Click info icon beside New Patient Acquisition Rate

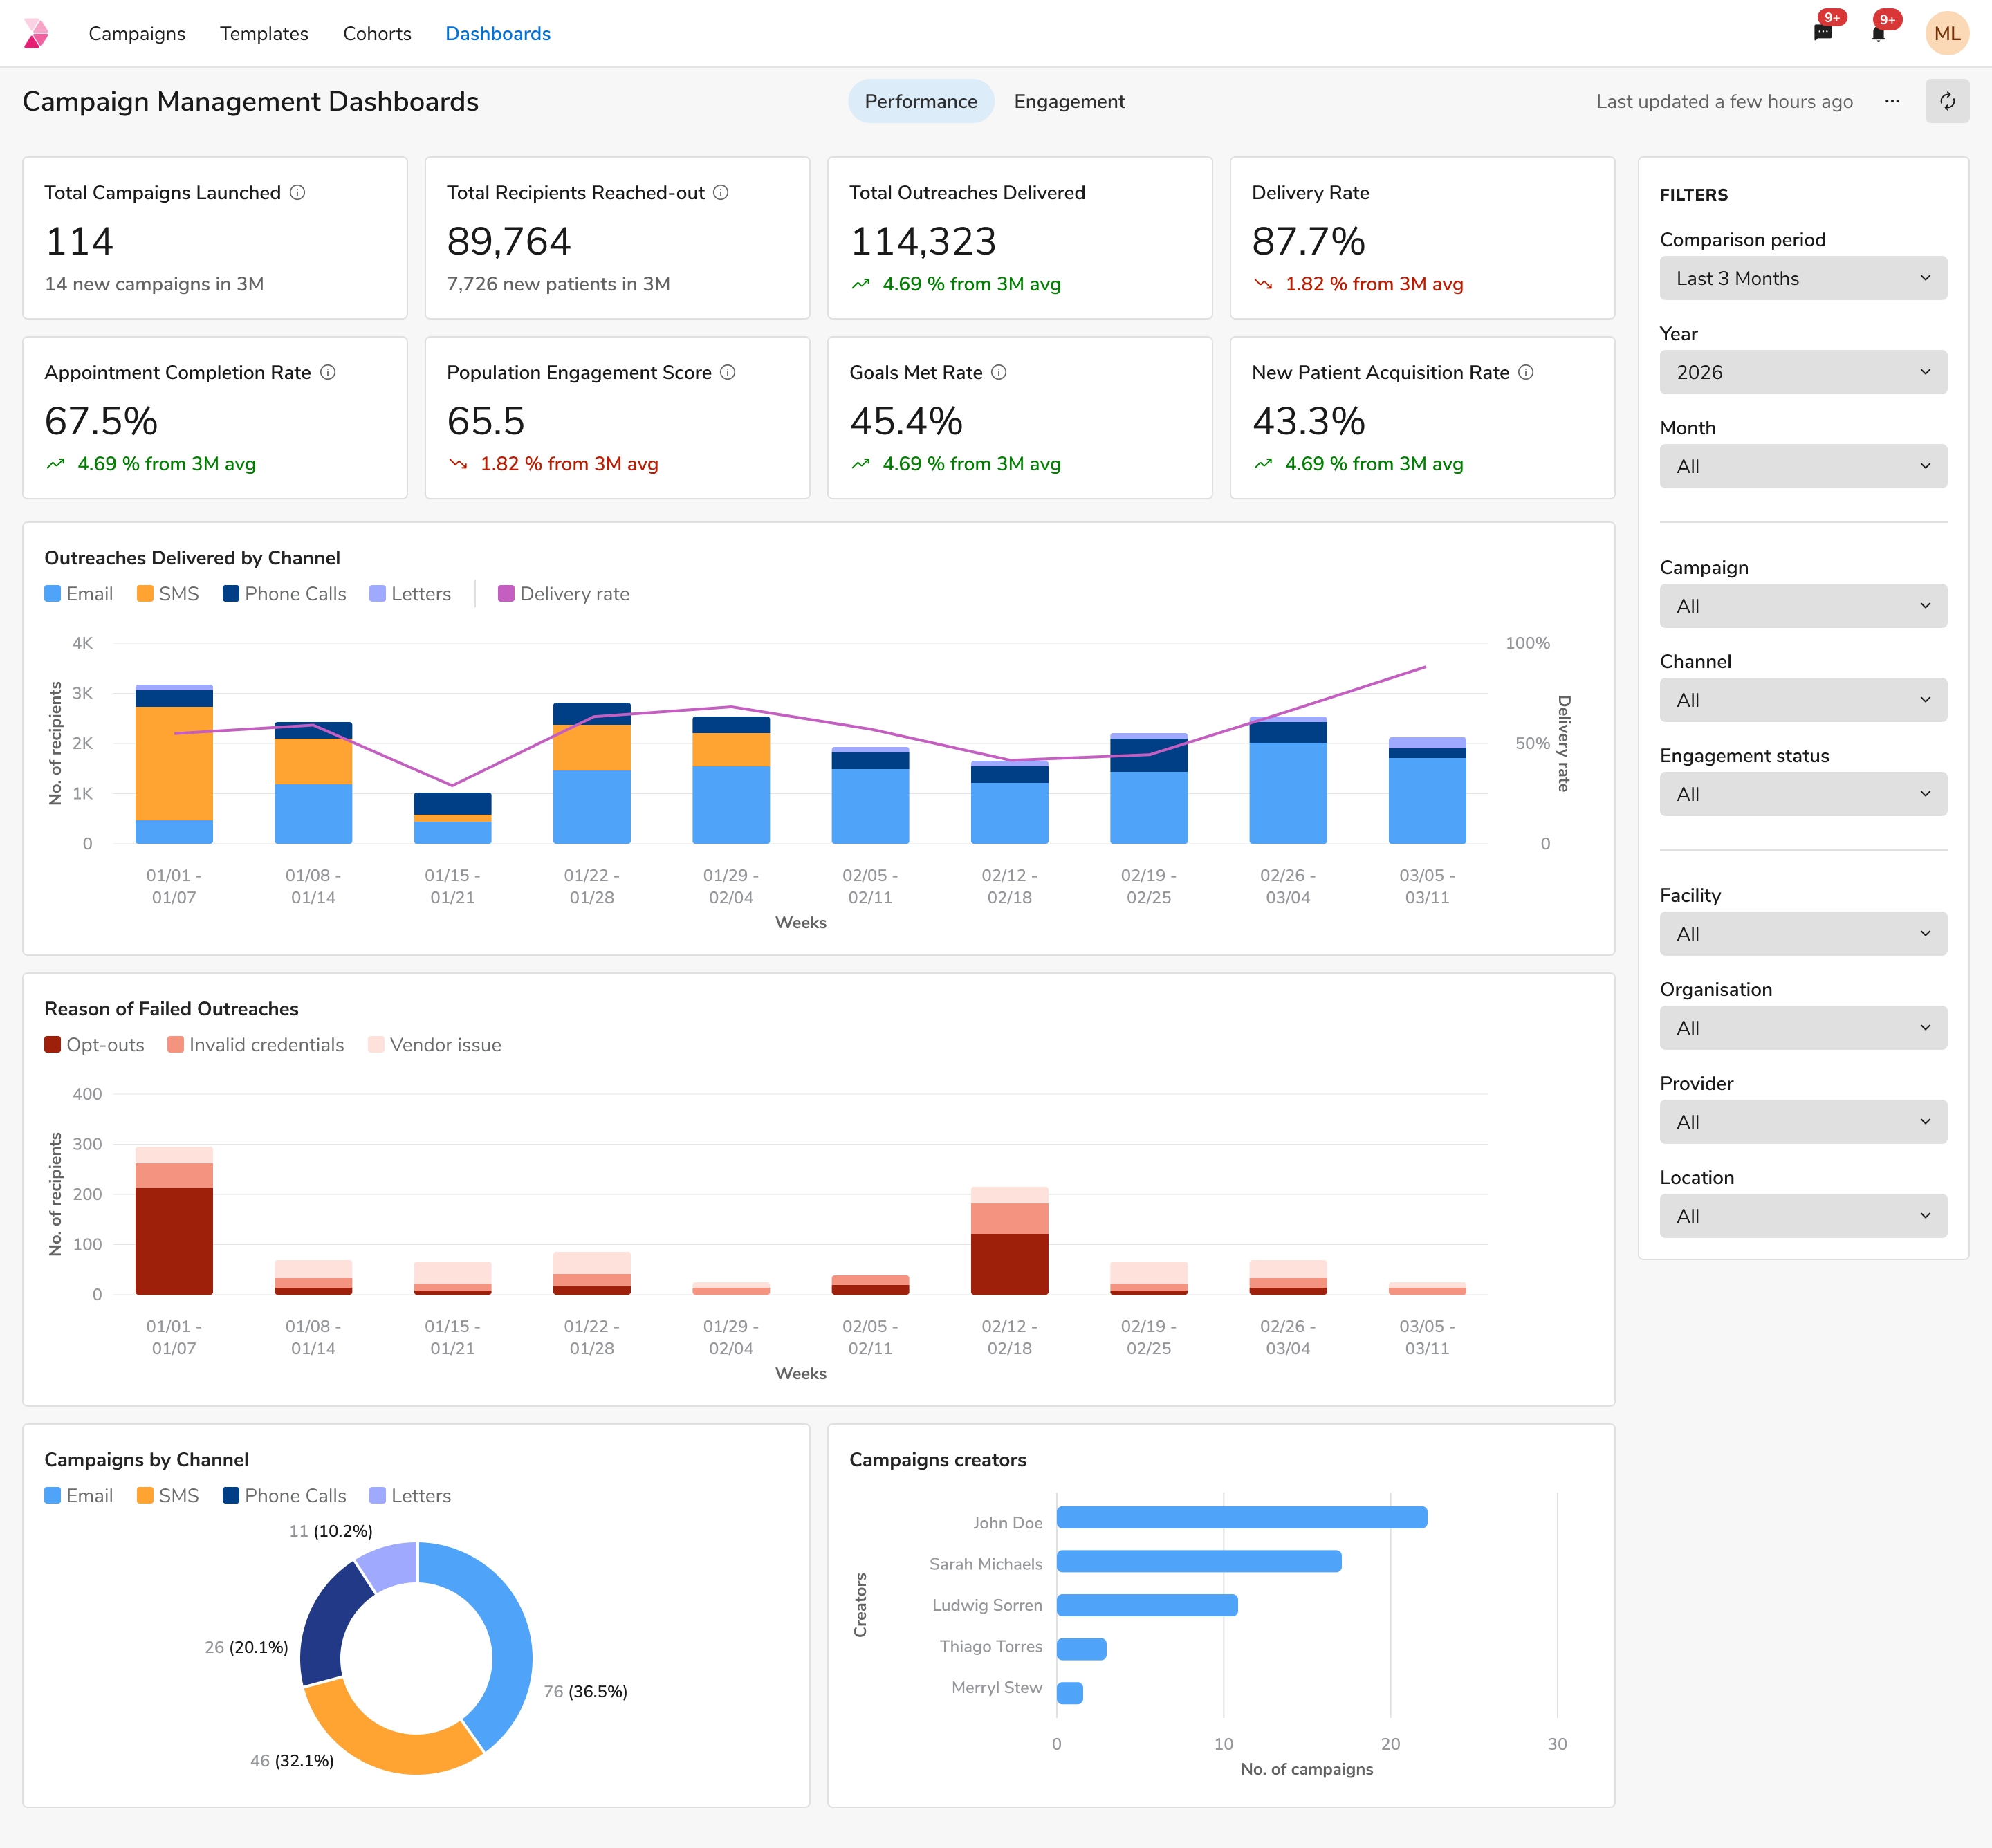tap(1526, 372)
